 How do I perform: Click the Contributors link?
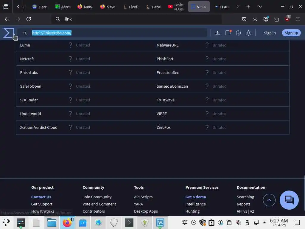[94, 211]
